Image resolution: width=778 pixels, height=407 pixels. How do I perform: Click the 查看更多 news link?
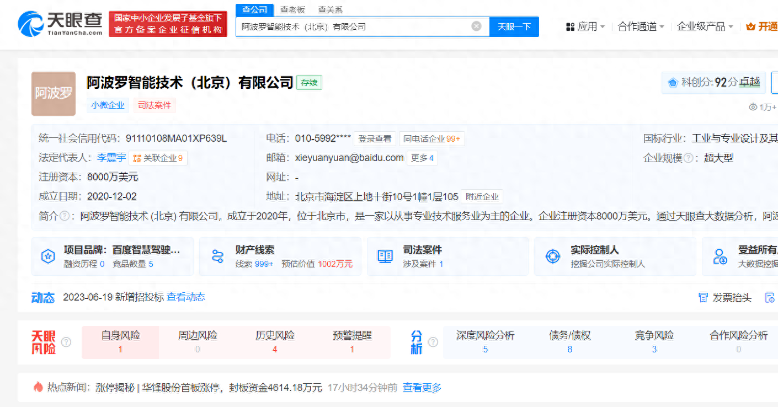pos(422,388)
